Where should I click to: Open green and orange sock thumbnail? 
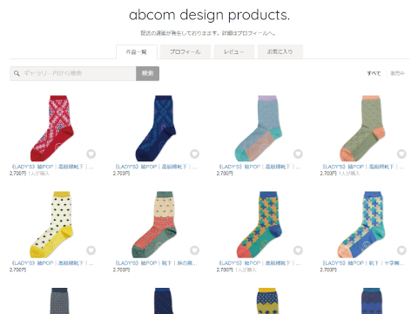(363, 128)
